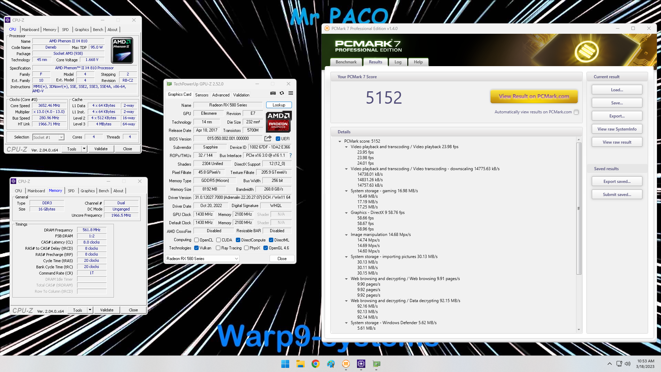Click the GPU-Z refresh icon
Viewport: 661px width, 372px height.
tap(282, 93)
